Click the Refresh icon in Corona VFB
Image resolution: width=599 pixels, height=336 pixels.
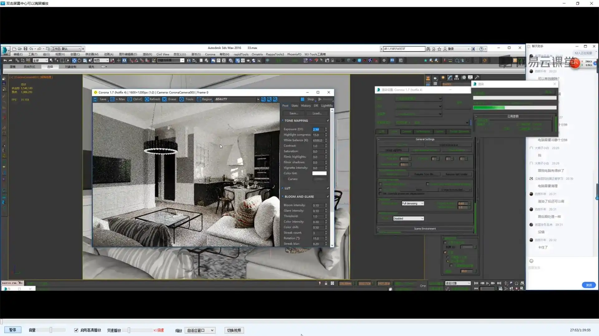[147, 99]
